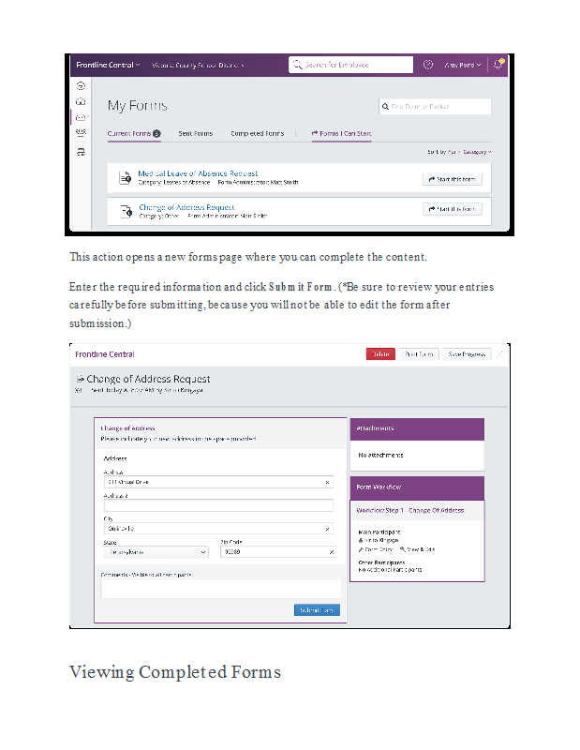Open the Completed Forms tab

[258, 133]
